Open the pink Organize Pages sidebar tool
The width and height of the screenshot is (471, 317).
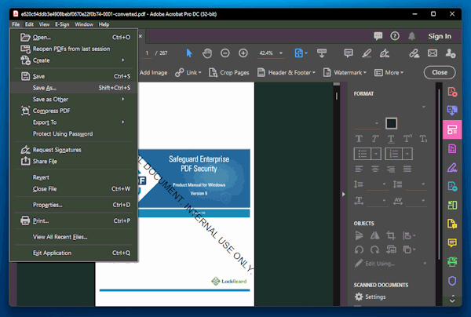coord(452,129)
